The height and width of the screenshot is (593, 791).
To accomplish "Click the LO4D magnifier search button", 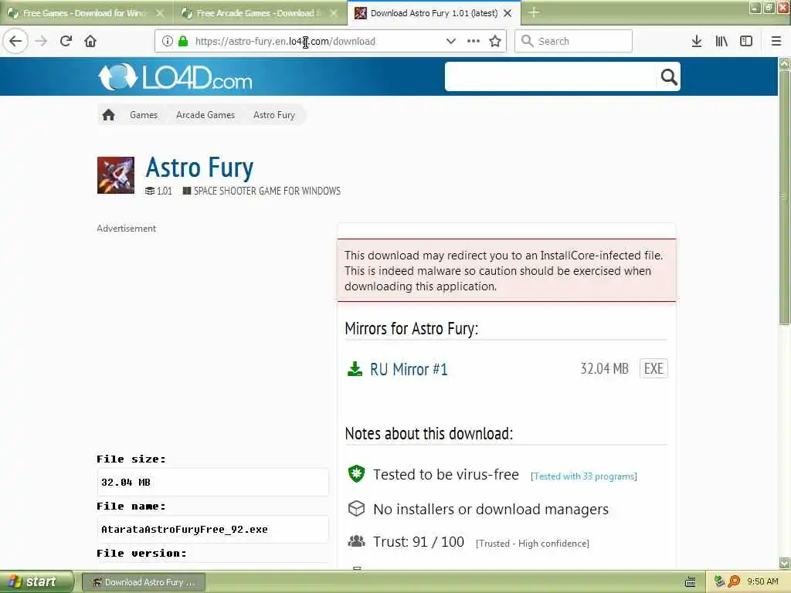I will click(668, 76).
